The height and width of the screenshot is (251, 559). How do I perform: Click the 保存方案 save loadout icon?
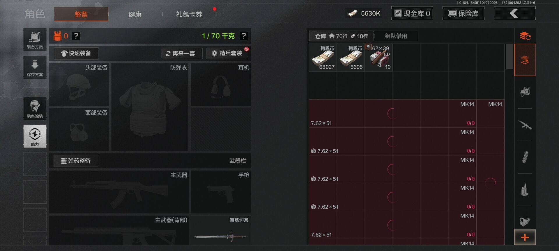pyautogui.click(x=35, y=67)
